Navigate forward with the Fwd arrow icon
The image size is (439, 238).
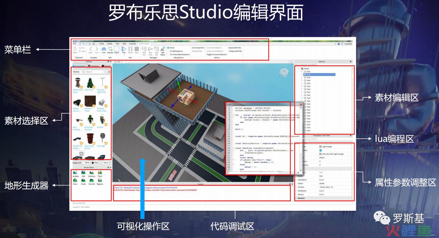coord(97,49)
